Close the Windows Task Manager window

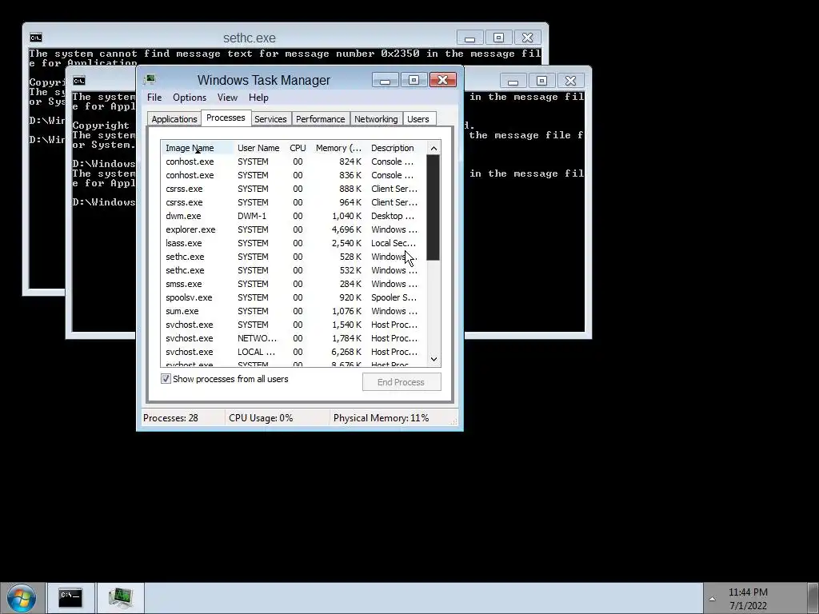(443, 80)
